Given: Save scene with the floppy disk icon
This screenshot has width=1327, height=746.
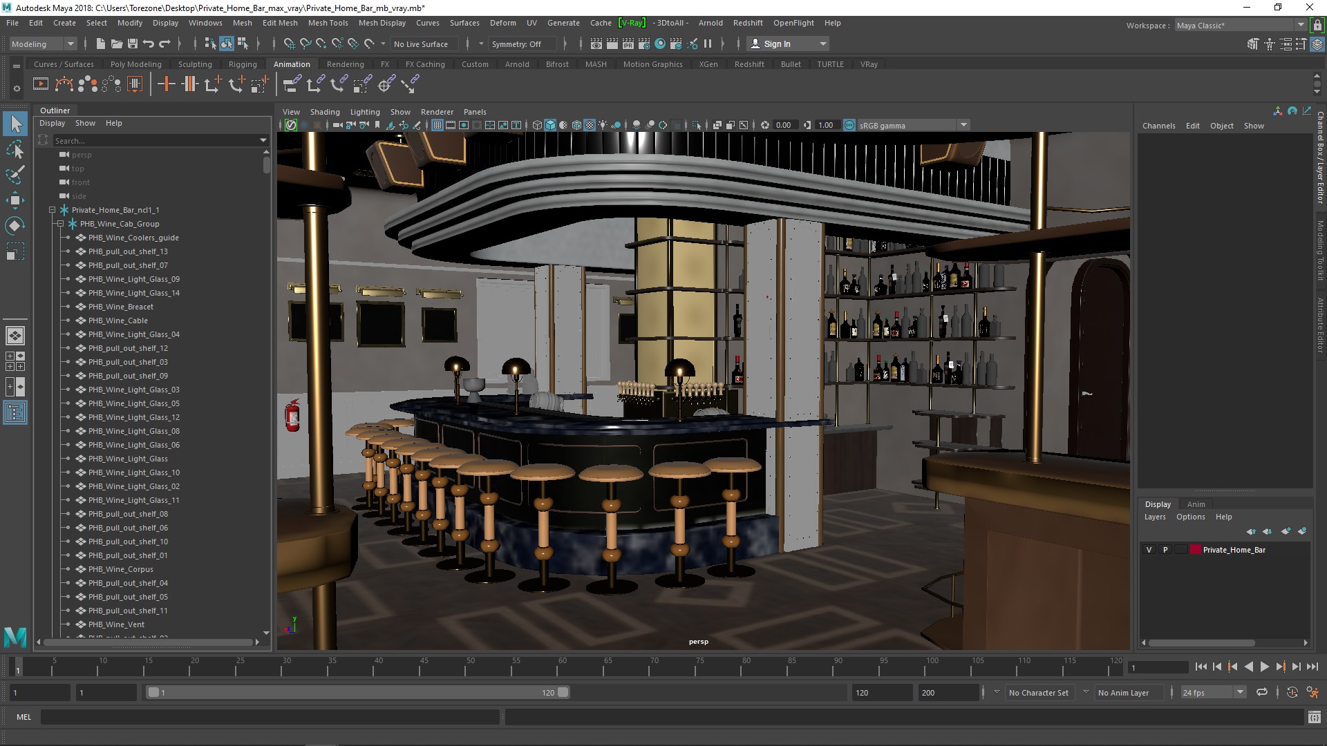Looking at the screenshot, I should [133, 44].
